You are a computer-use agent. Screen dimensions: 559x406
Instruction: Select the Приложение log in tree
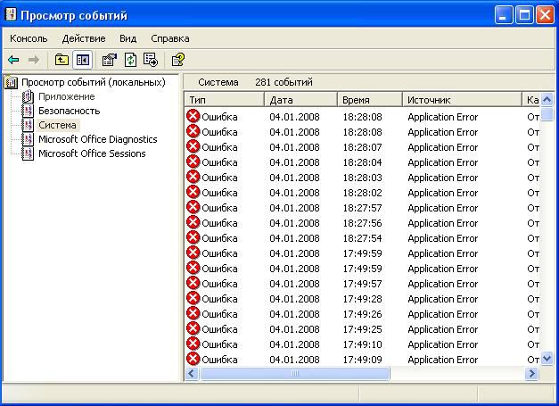click(x=66, y=96)
